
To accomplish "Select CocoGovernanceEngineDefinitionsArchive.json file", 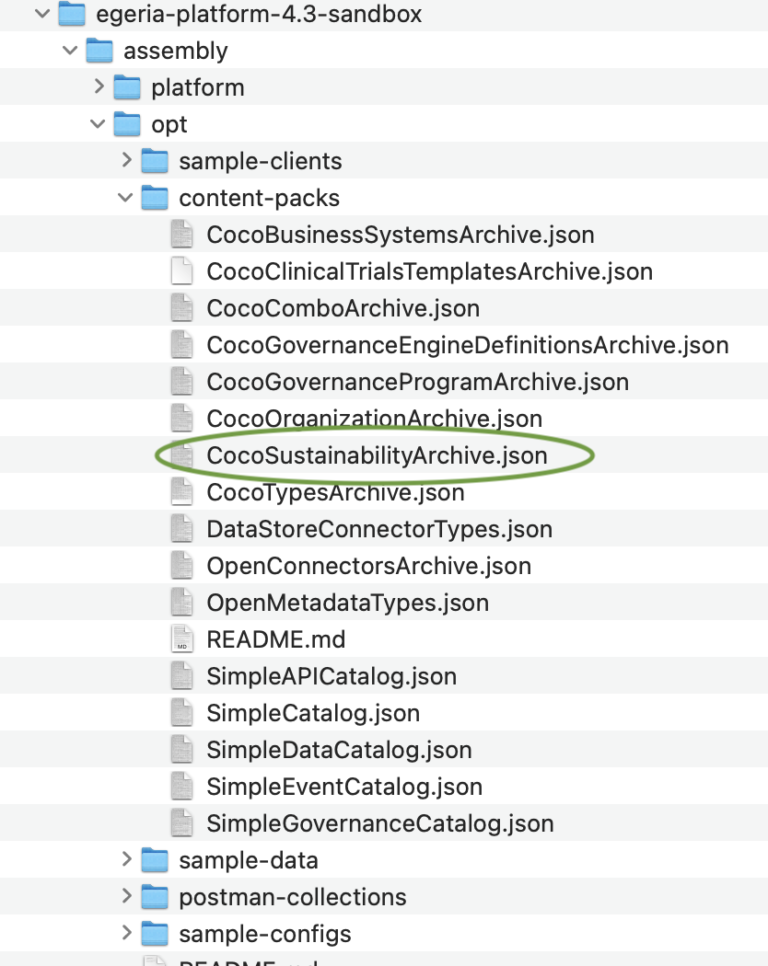I will [467, 345].
